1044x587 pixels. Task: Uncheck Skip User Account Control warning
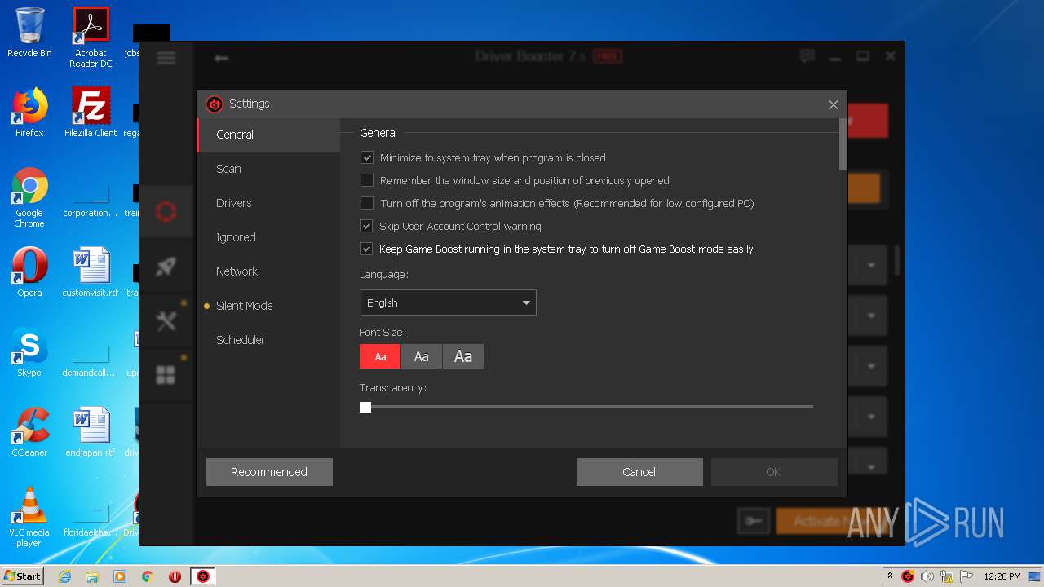(367, 226)
